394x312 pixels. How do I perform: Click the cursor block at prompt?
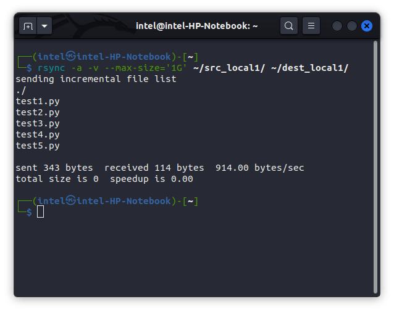point(41,211)
